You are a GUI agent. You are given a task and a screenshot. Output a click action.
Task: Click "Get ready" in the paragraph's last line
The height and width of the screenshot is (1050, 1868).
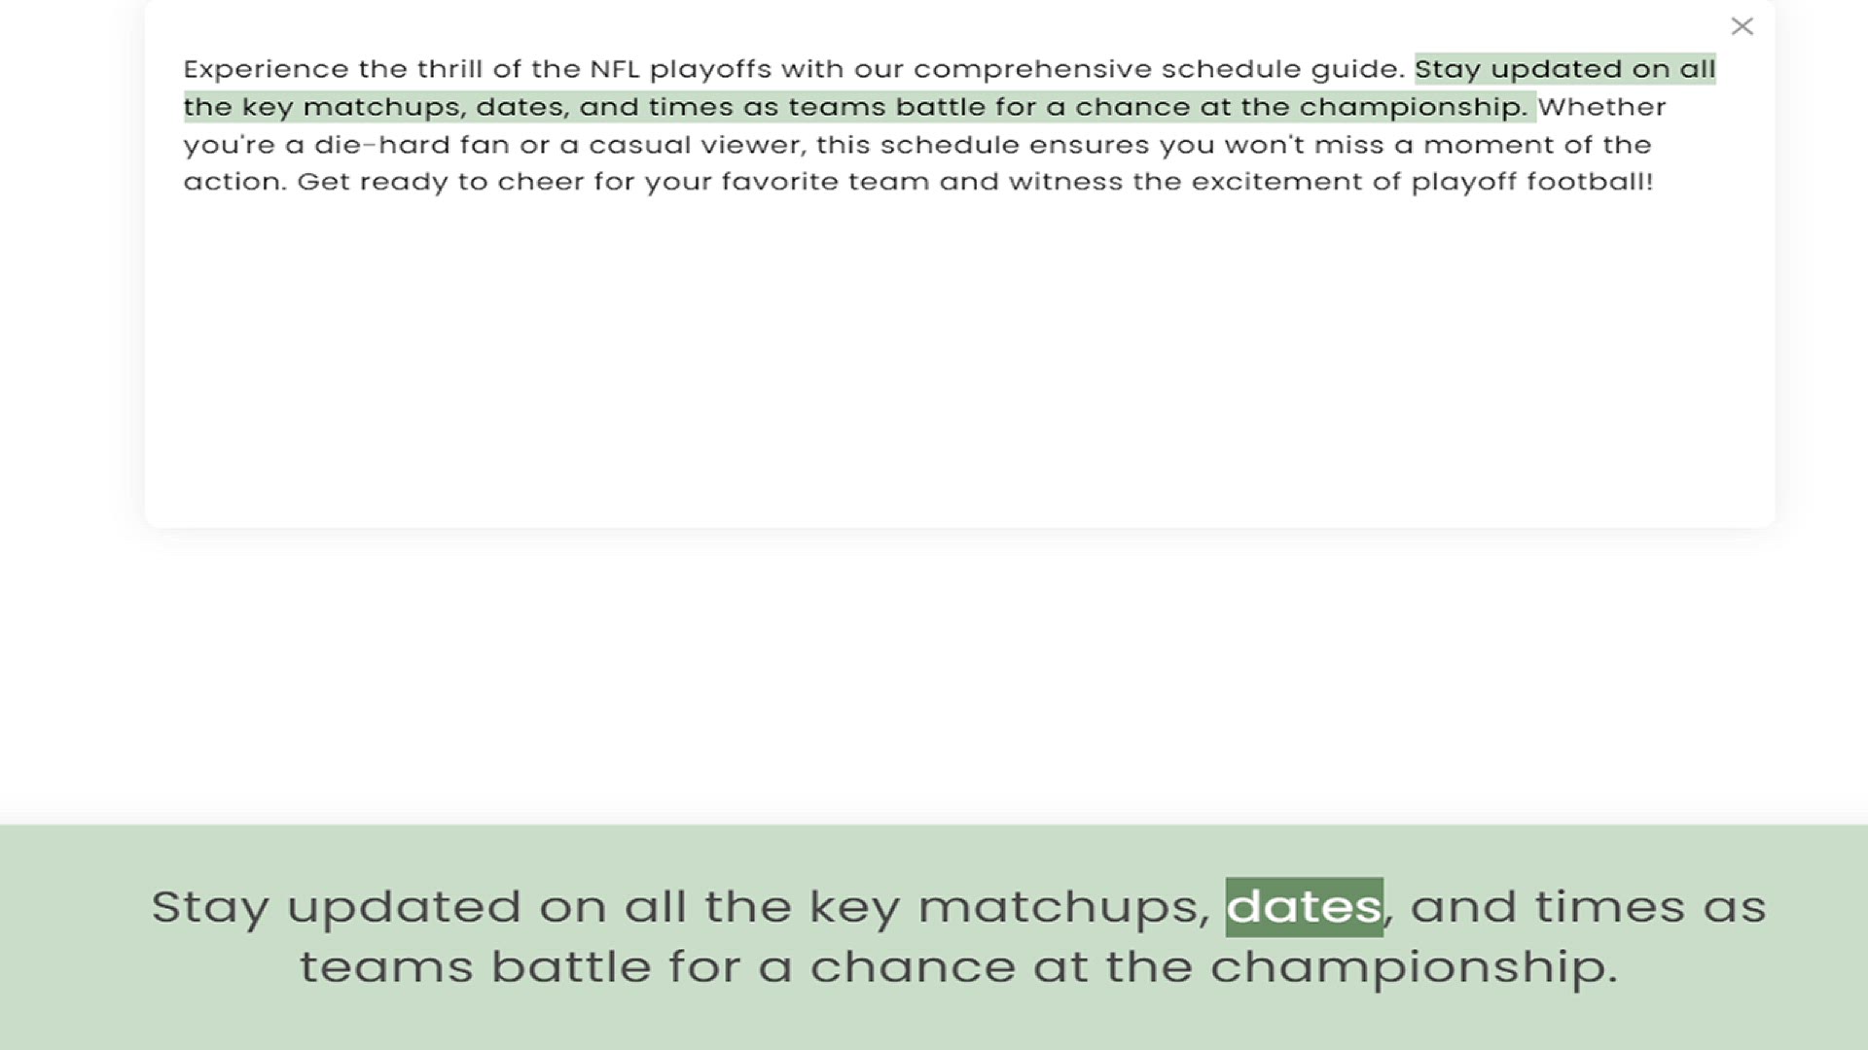371,182
